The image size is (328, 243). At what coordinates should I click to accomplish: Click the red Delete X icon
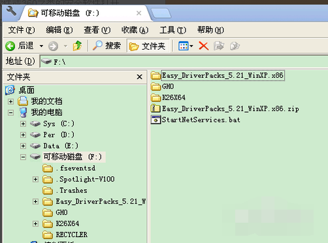click(x=203, y=46)
